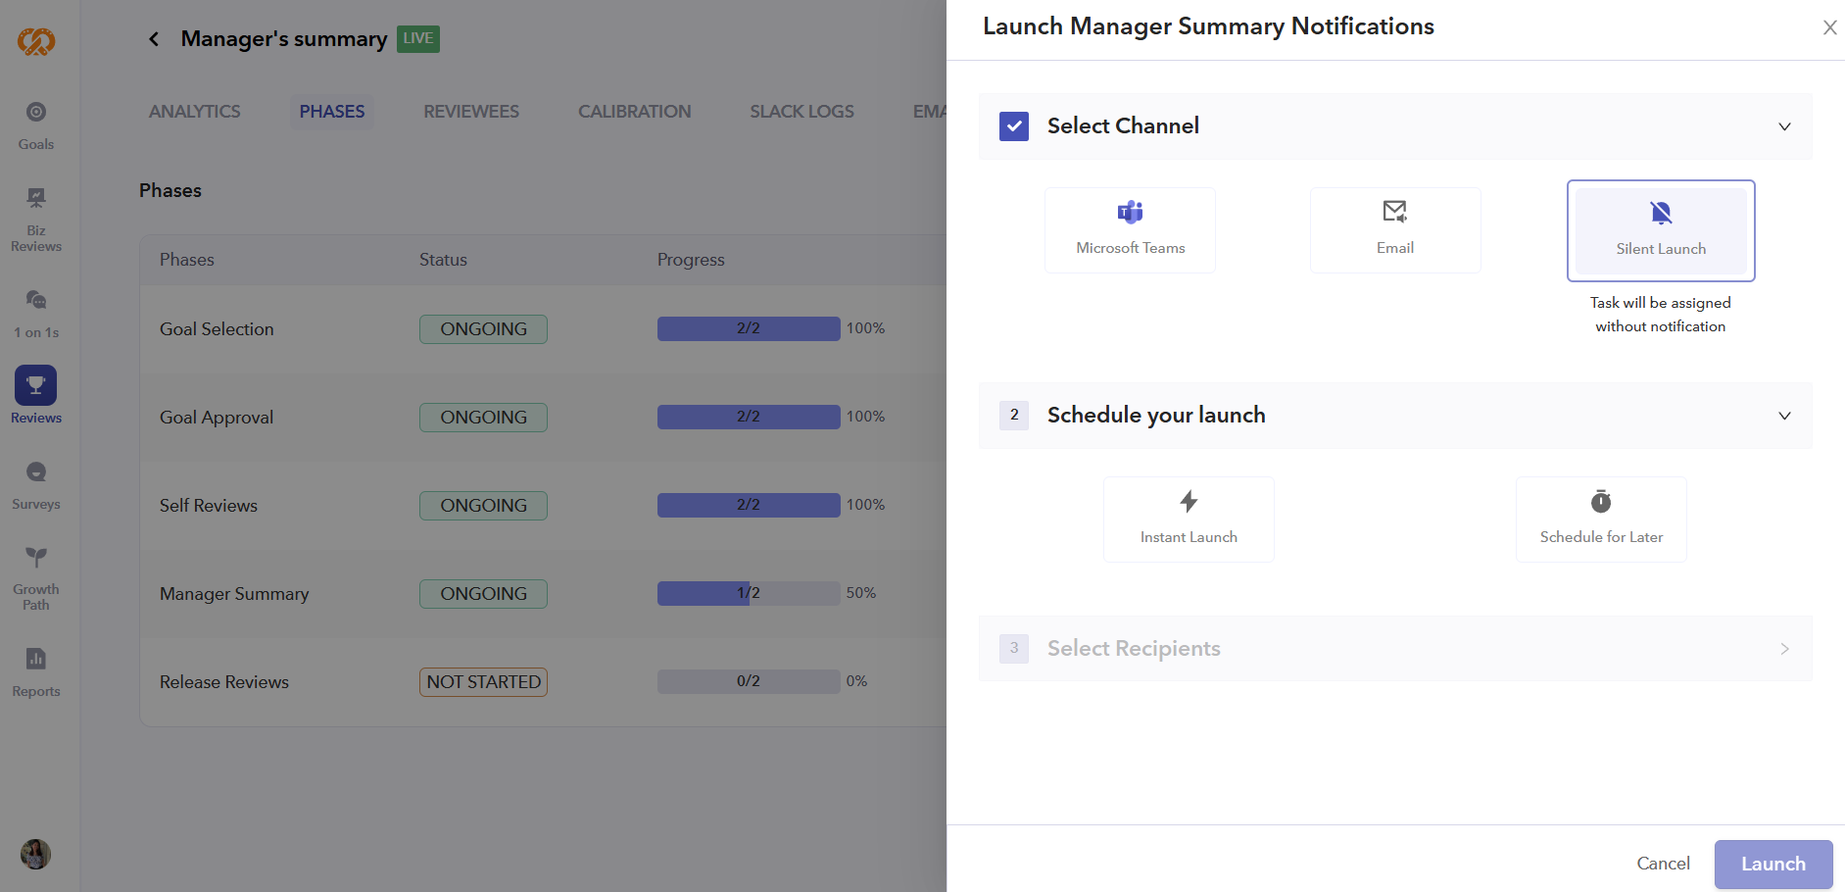Viewport: 1845px width, 892px height.
Task: Go to 1 on 1s section
Action: tap(36, 313)
